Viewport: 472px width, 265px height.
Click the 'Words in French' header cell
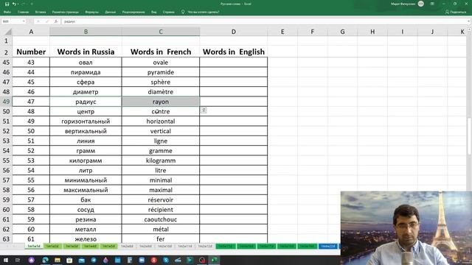tap(161, 52)
